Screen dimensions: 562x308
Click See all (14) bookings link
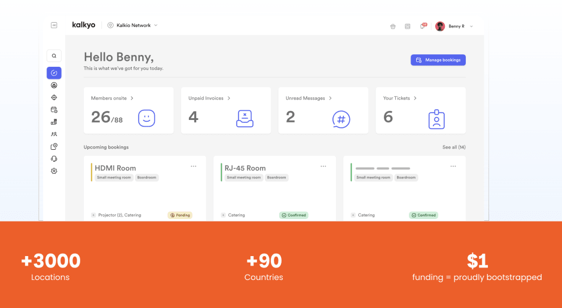(x=454, y=147)
